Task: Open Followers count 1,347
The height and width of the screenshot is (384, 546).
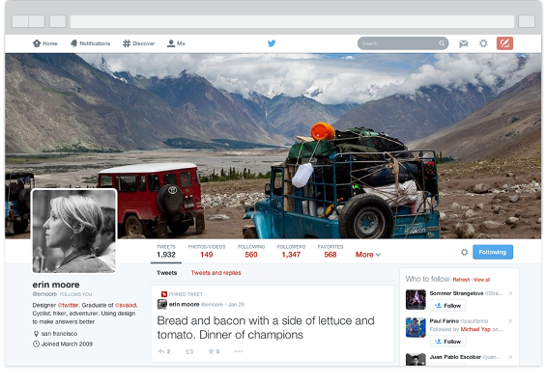Action: [291, 252]
